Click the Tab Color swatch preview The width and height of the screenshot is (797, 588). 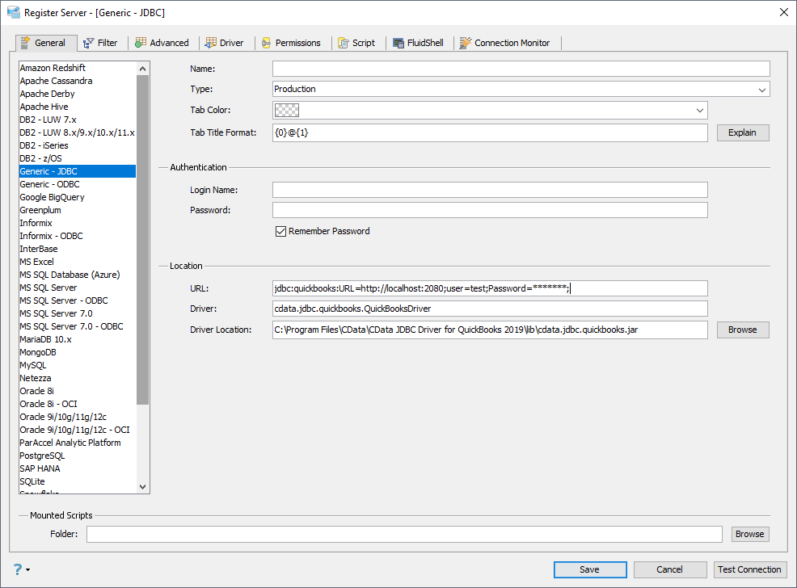click(287, 110)
